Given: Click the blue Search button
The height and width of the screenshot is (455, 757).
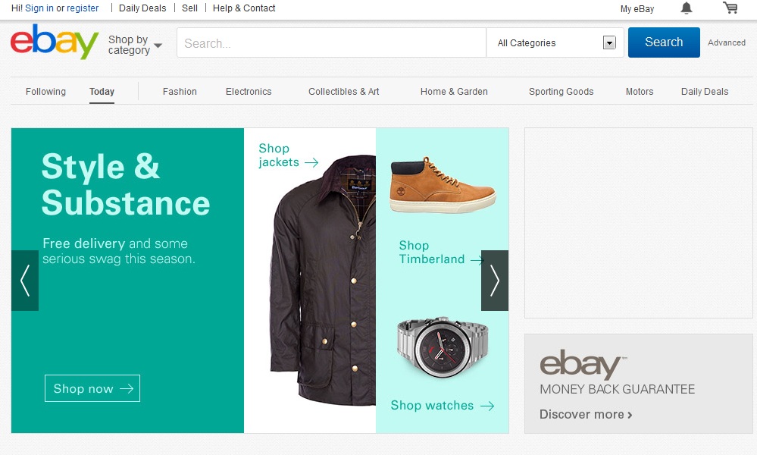Looking at the screenshot, I should click(664, 42).
